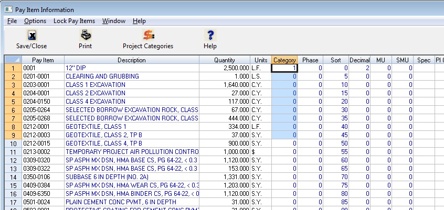444x210 pixels.
Task: Click the quantity cell 2,500.000
Action: coord(225,68)
